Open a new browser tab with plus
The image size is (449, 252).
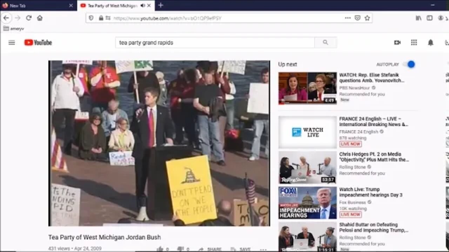(161, 5)
